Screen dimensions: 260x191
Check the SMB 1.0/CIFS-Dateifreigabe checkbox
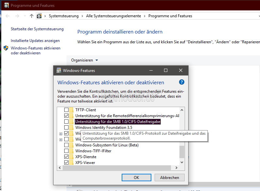(66, 122)
